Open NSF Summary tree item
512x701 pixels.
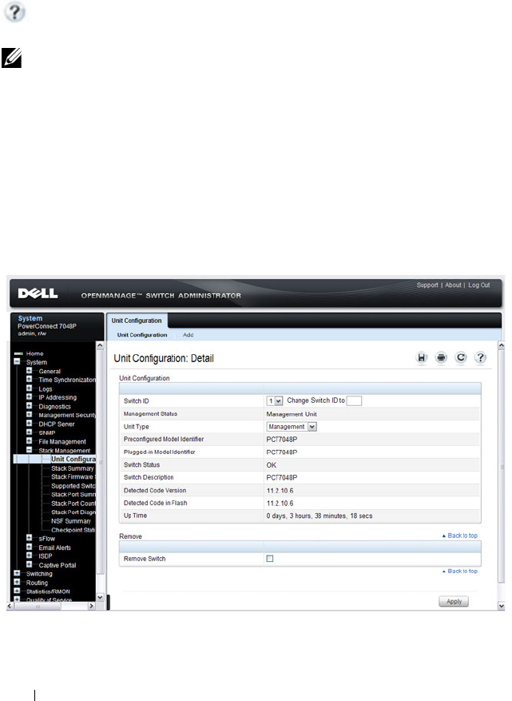click(x=70, y=521)
